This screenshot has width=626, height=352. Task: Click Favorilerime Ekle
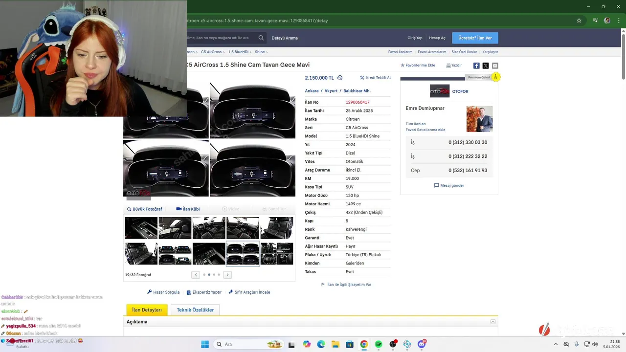tap(418, 65)
